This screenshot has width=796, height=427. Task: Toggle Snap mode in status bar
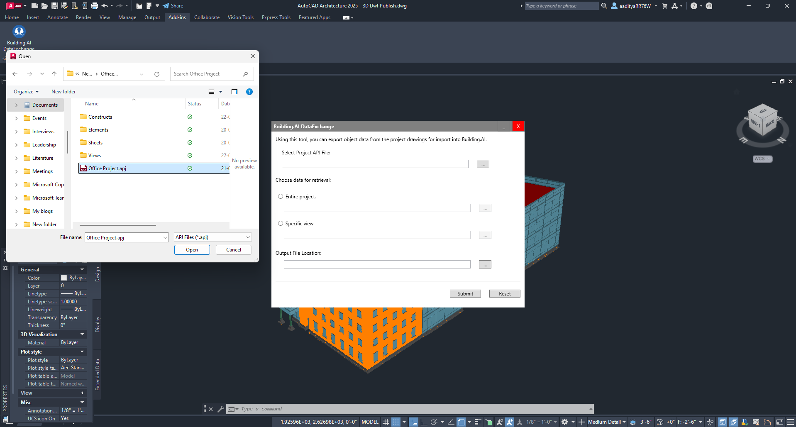396,422
